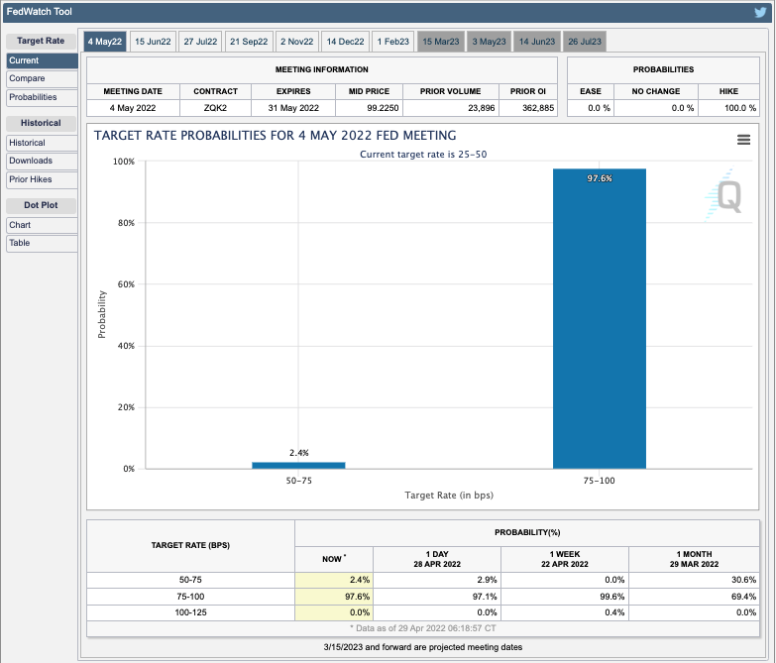776x663 pixels.
Task: Open the Dot Plot Table
Action: click(42, 243)
